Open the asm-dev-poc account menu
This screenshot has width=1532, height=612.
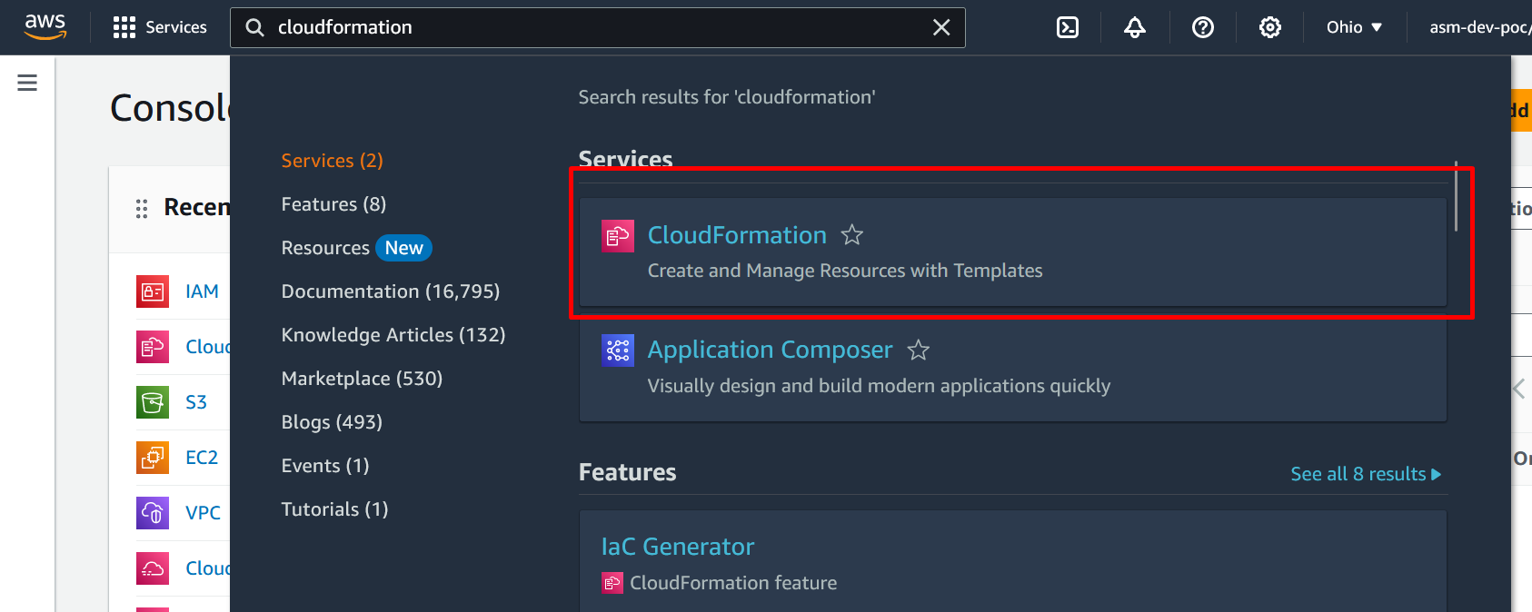[x=1479, y=27]
